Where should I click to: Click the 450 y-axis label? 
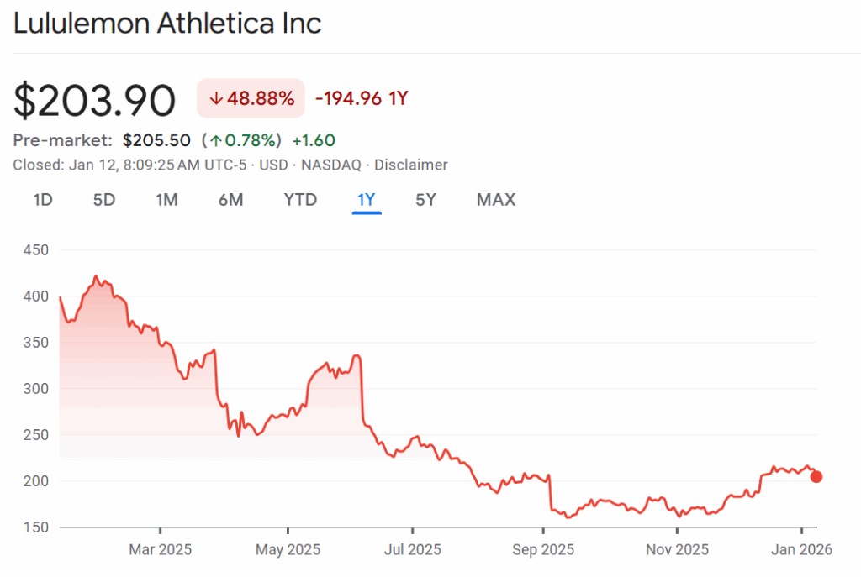(36, 250)
